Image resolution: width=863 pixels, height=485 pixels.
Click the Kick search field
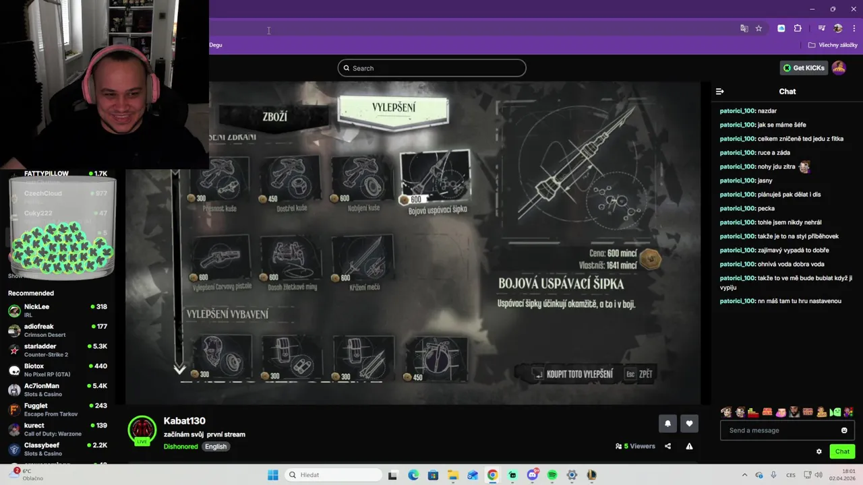[x=431, y=68]
